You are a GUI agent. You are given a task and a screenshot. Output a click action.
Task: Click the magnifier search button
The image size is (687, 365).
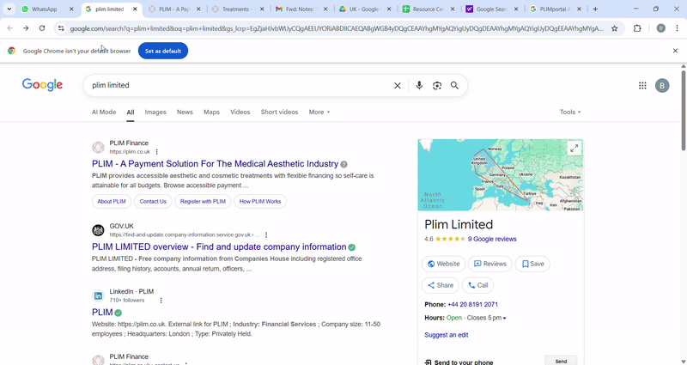(x=455, y=85)
